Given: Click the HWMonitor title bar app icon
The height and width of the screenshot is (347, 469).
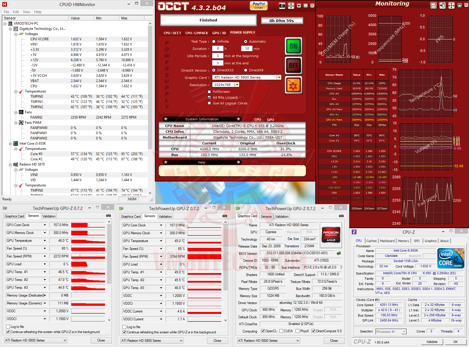Looking at the screenshot, I should coord(4,4).
